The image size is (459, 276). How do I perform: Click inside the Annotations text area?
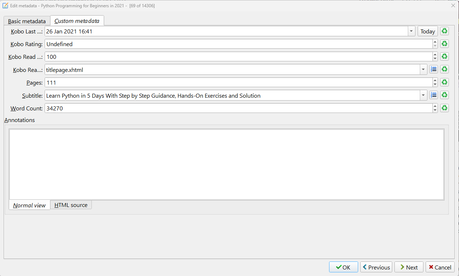pyautogui.click(x=226, y=164)
